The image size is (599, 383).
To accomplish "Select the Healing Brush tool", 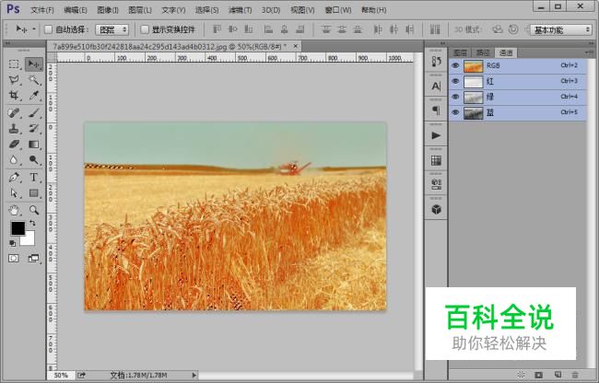I will pos(14,113).
